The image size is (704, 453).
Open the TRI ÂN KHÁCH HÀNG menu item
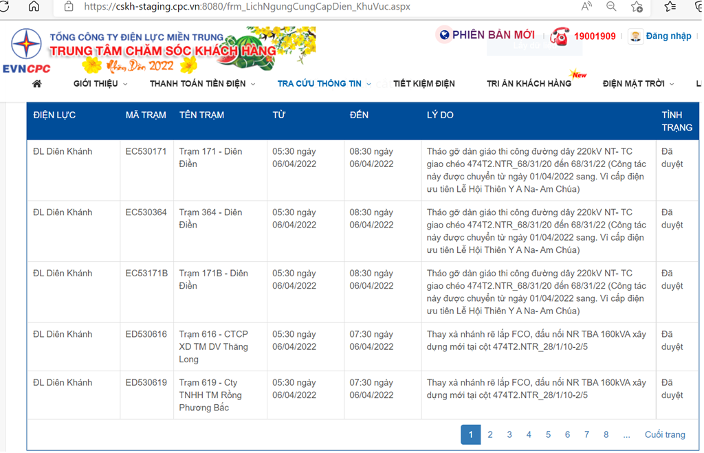point(529,84)
